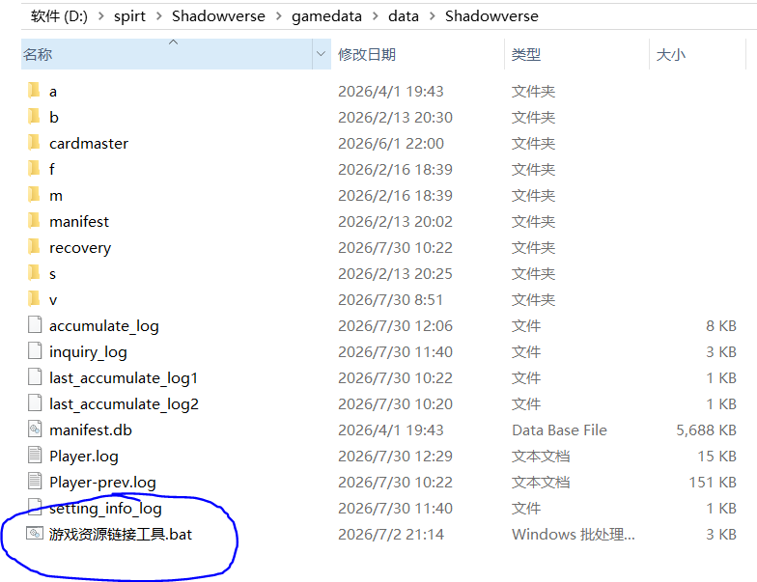Click the folder icon for "s"
This screenshot has height=582, width=757.
coord(35,272)
